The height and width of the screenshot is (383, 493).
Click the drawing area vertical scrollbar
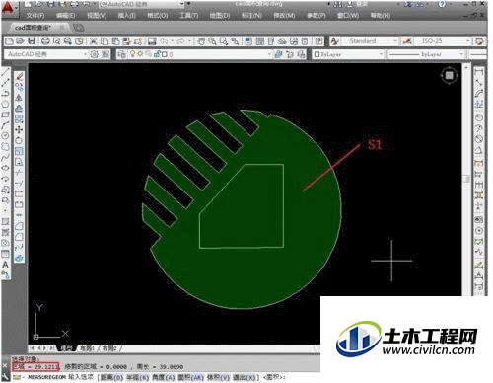pyautogui.click(x=466, y=180)
